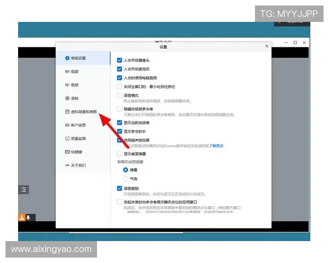
Task: Close the 设置 settings dialog
Action: tap(266, 46)
